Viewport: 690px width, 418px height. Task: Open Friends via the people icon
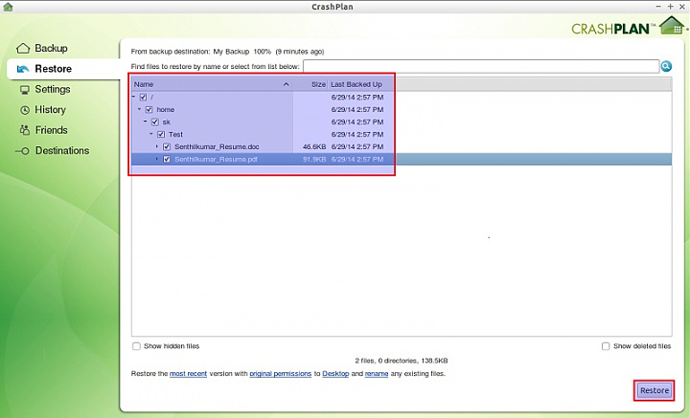(23, 130)
